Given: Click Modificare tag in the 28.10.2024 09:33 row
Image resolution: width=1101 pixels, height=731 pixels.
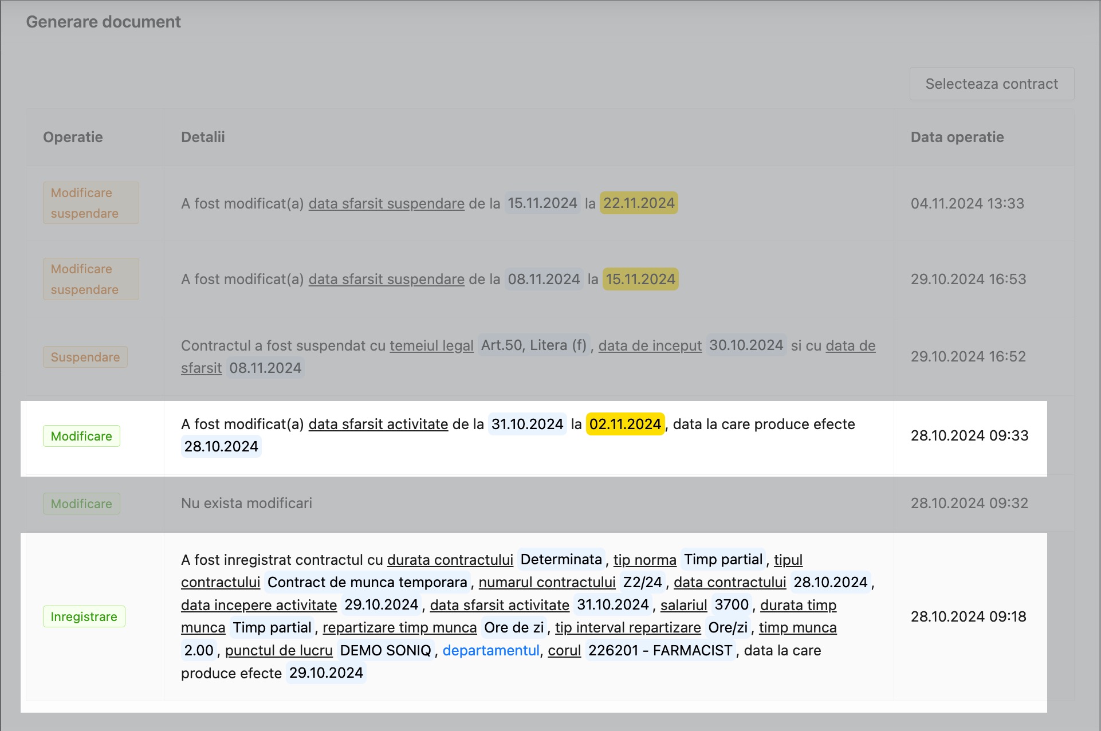Looking at the screenshot, I should [81, 436].
